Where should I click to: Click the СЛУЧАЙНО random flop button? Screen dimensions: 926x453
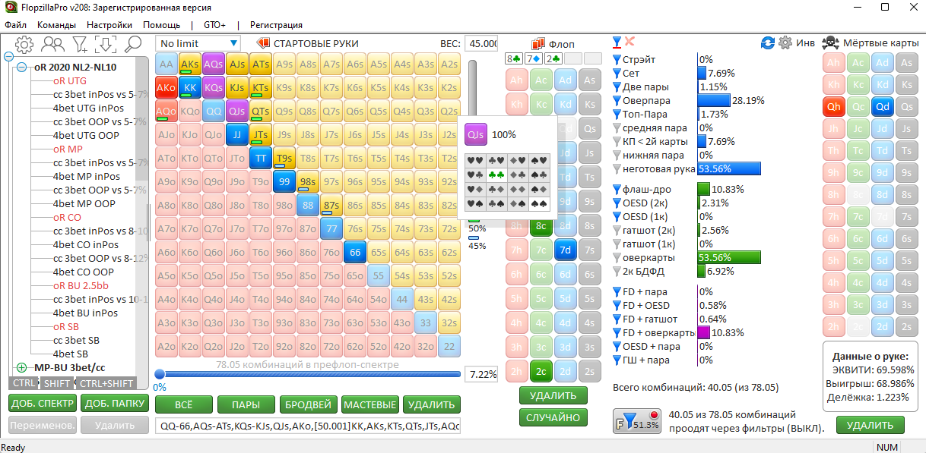click(x=553, y=417)
